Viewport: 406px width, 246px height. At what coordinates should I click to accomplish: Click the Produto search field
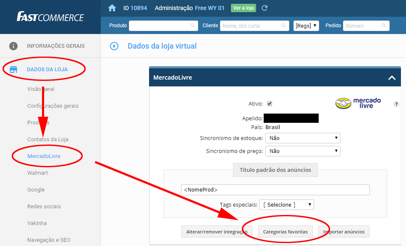(x=163, y=26)
